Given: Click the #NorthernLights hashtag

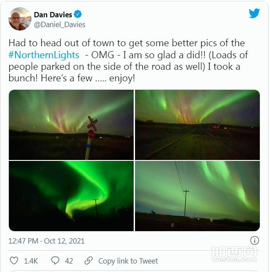Looking at the screenshot, I should (44, 55).
